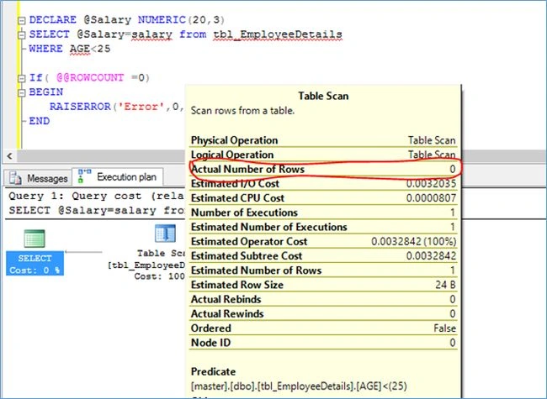Click the RAISERROR keyword in the code
Screen dimensions: 547x399
click(x=80, y=106)
